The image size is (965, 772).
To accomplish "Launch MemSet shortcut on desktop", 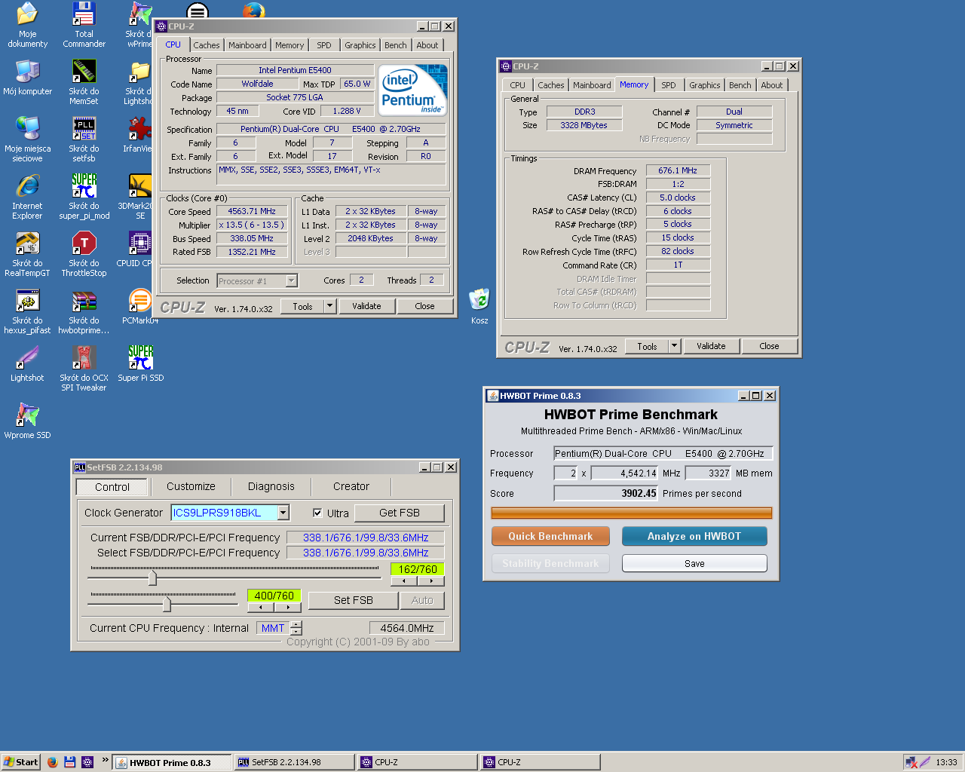I will point(84,82).
